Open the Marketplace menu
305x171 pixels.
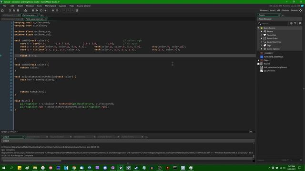pyautogui.click(x=51, y=6)
